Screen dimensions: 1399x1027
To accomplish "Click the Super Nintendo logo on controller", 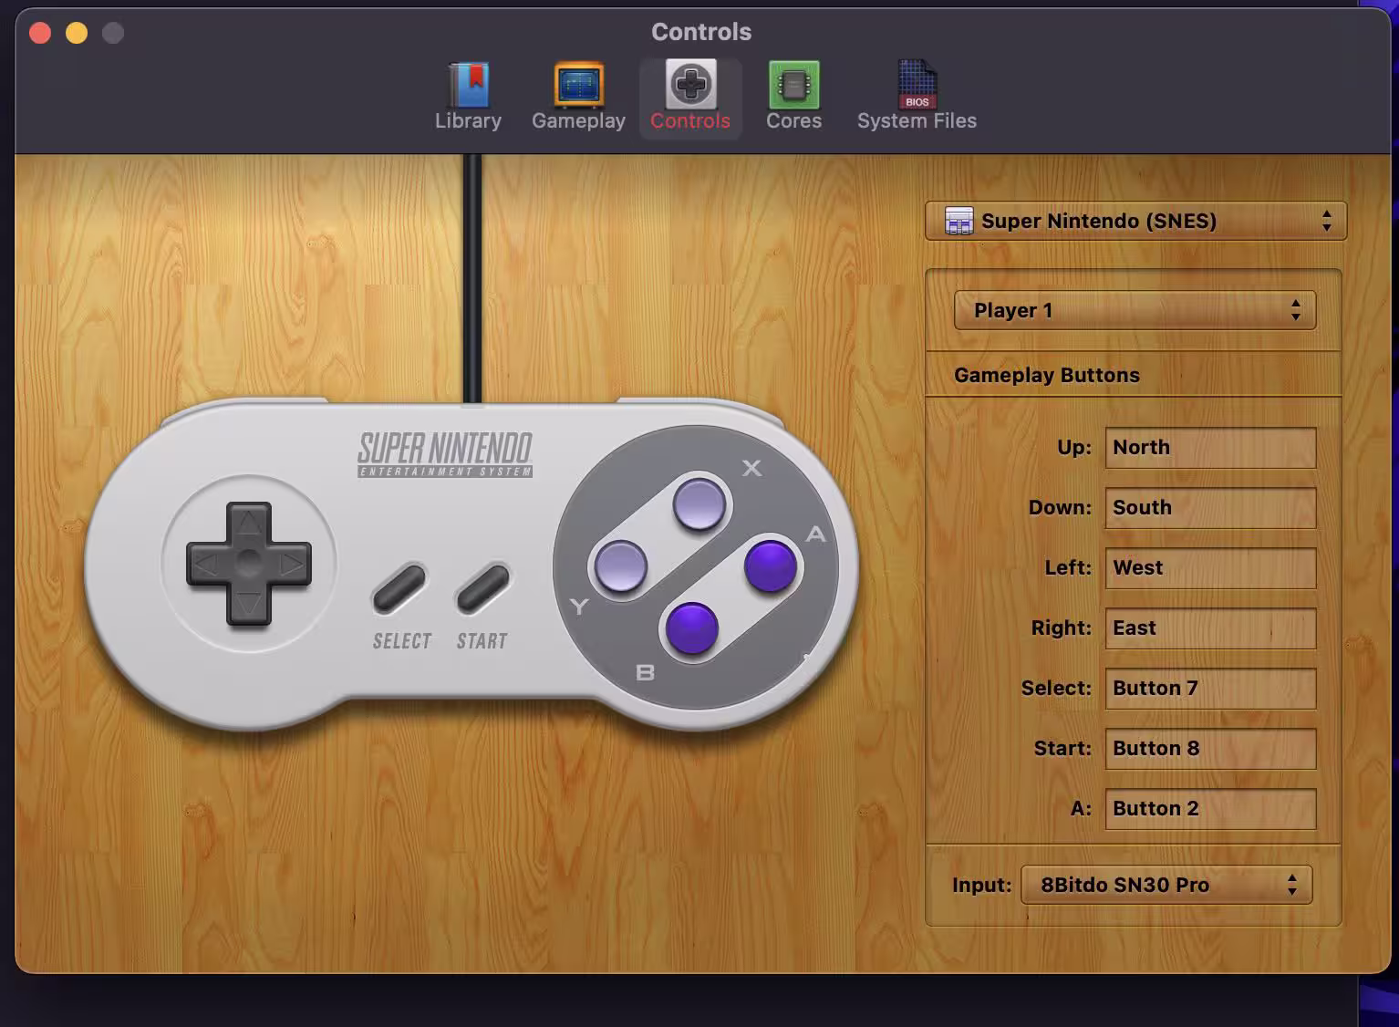I will [x=445, y=454].
